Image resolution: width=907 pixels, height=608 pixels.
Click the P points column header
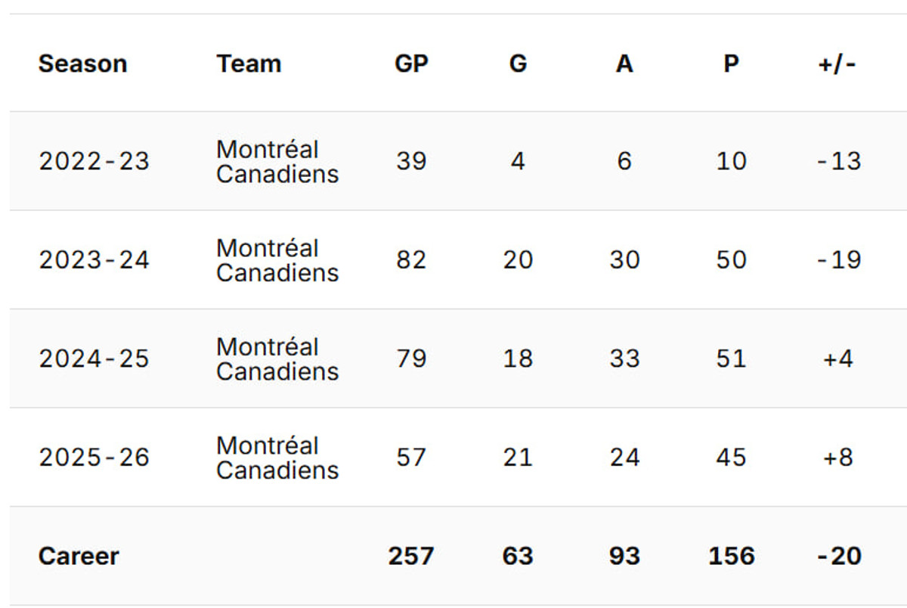[730, 64]
